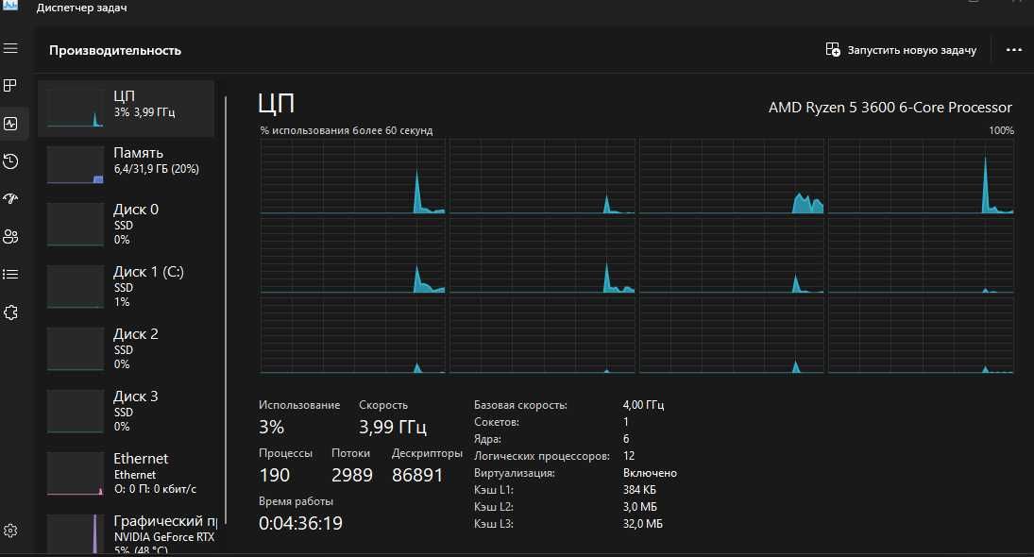Click the ЦП mini graph thumbnail
Image resolution: width=1034 pixels, height=557 pixels.
point(76,109)
